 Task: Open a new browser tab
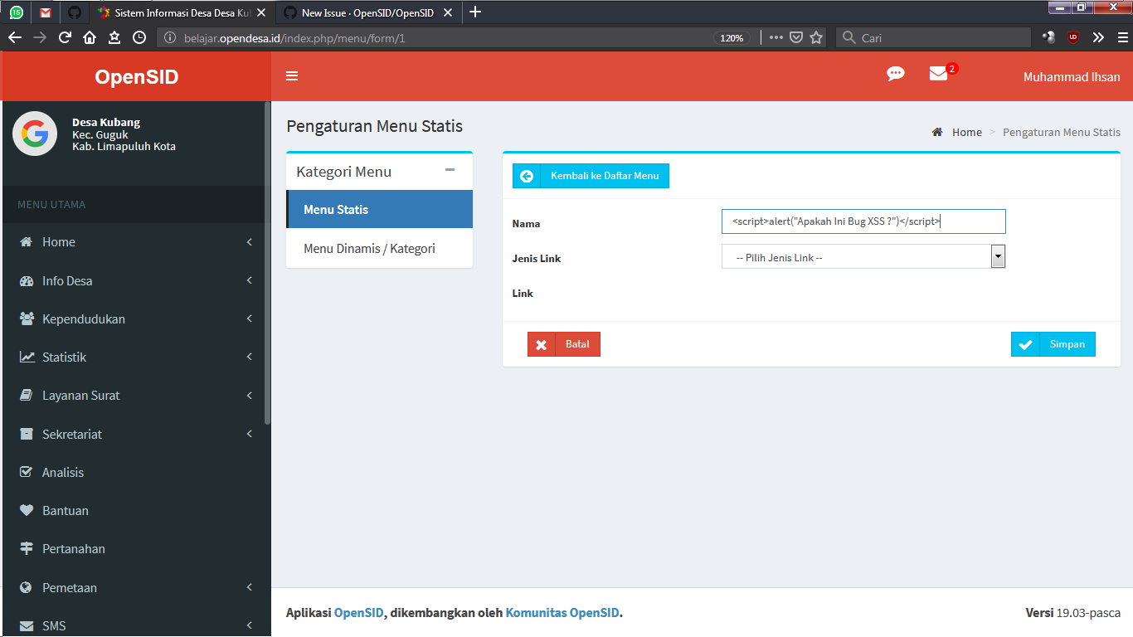tap(475, 12)
